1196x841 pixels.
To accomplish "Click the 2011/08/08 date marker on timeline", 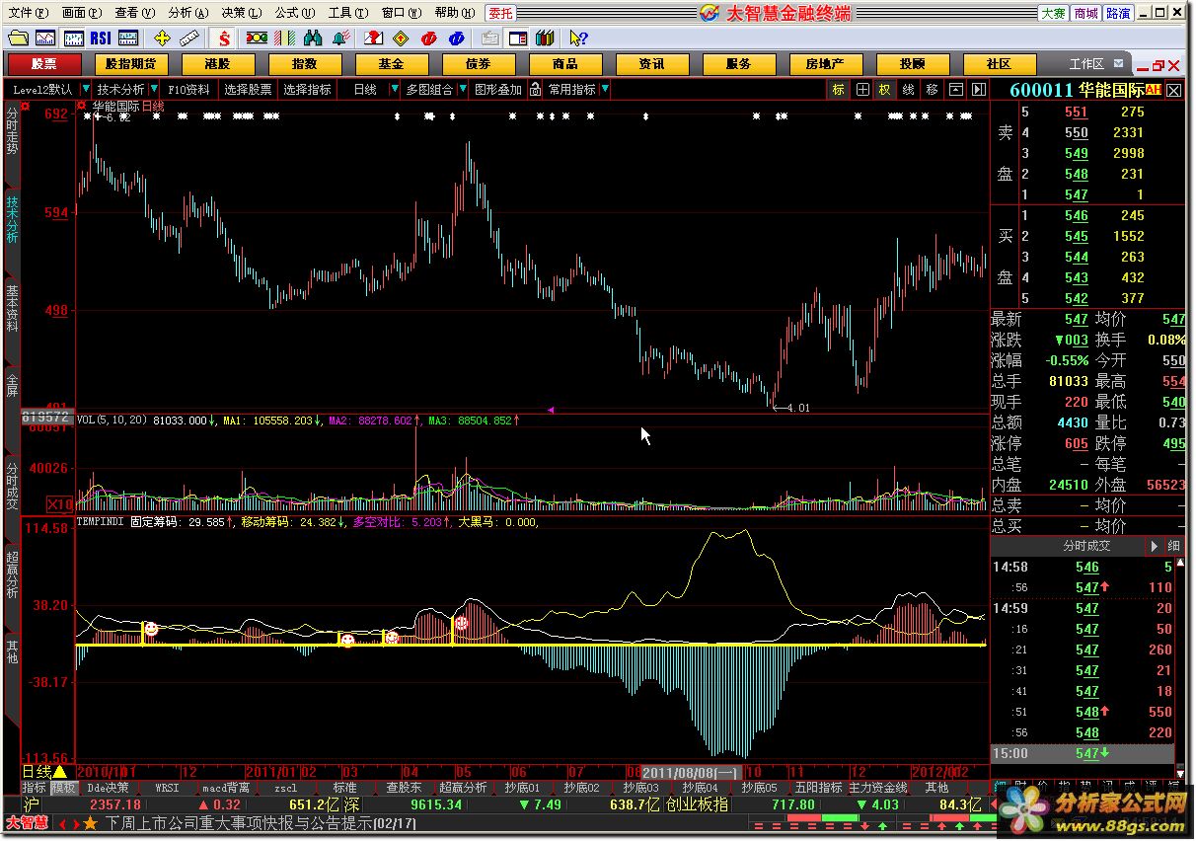I will (690, 771).
